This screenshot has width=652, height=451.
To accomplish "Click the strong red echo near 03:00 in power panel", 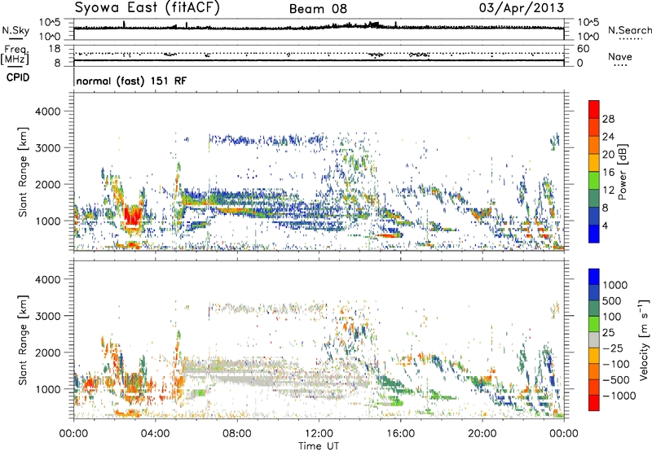I will pos(133,216).
